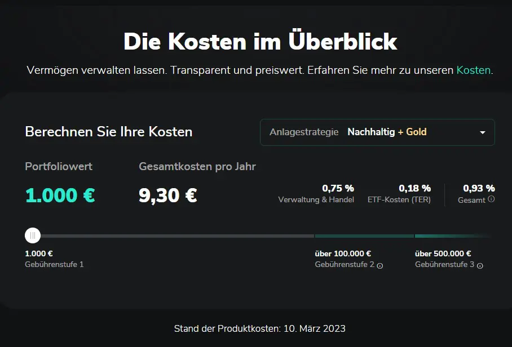512x347 pixels.
Task: Open the green 'Kosten' link
Action: [473, 70]
